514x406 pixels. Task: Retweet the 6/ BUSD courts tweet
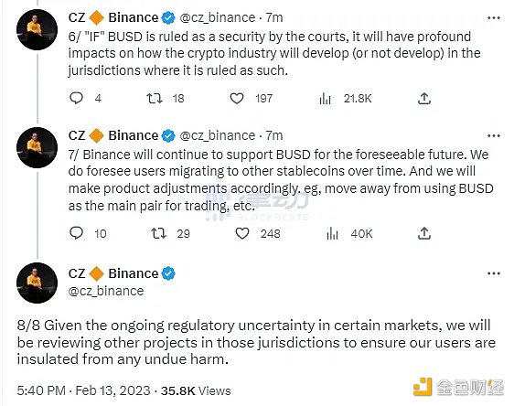coord(155,98)
